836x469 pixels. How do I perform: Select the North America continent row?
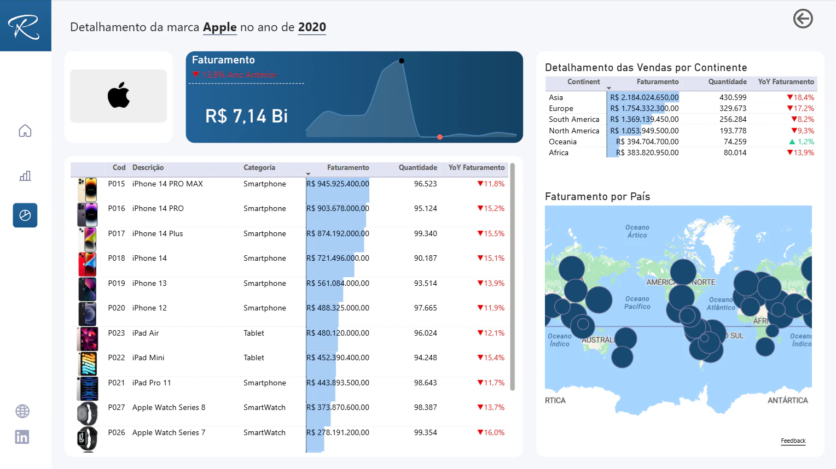coord(681,131)
